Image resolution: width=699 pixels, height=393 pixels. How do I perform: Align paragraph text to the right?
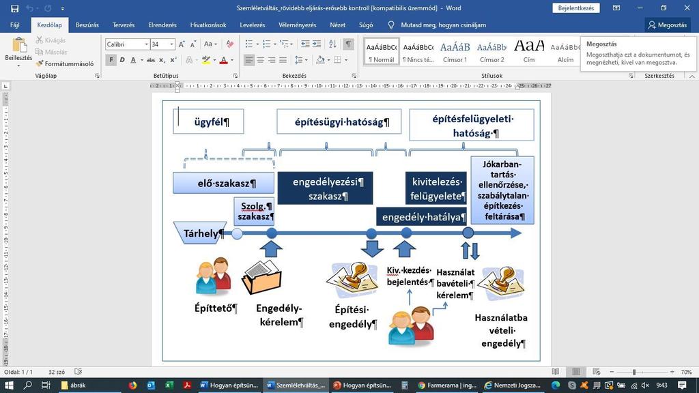click(272, 60)
